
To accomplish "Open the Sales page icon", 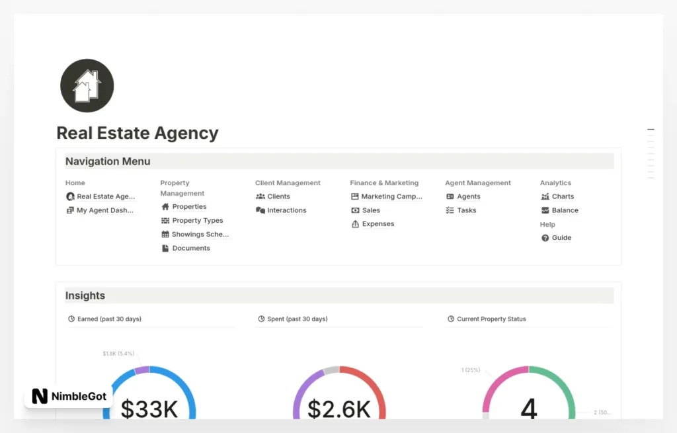I will [x=355, y=210].
